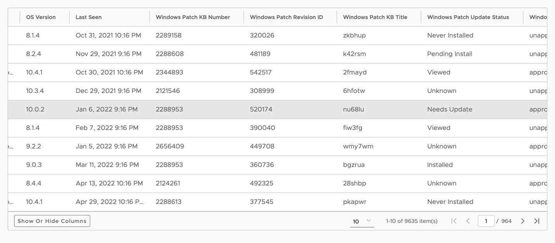
Task: Open the items per page dropdown
Action: coord(362,221)
